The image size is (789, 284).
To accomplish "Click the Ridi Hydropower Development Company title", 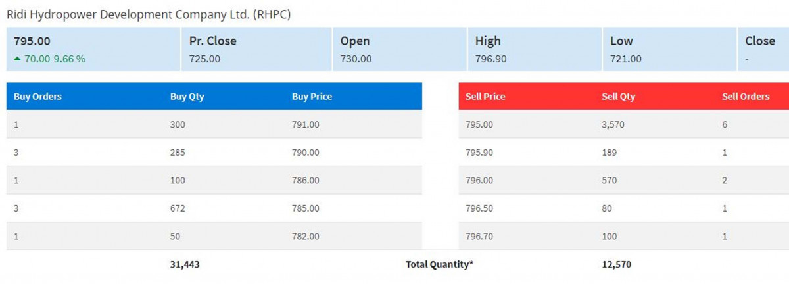I will point(149,14).
